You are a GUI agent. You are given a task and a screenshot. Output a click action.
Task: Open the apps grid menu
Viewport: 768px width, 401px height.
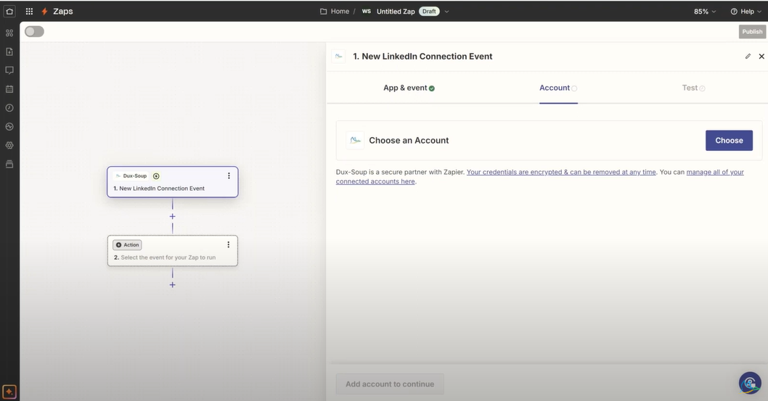[29, 12]
